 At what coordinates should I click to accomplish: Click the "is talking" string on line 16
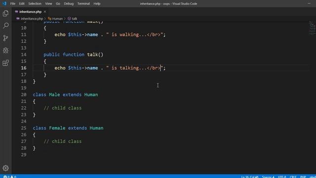[135, 68]
